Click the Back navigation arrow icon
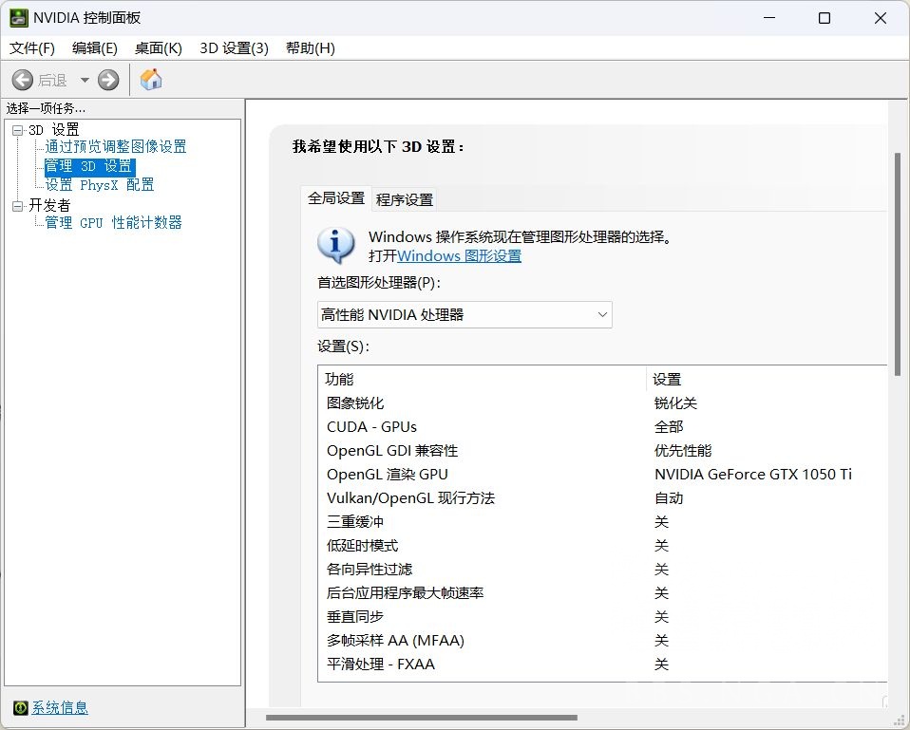 click(x=22, y=80)
